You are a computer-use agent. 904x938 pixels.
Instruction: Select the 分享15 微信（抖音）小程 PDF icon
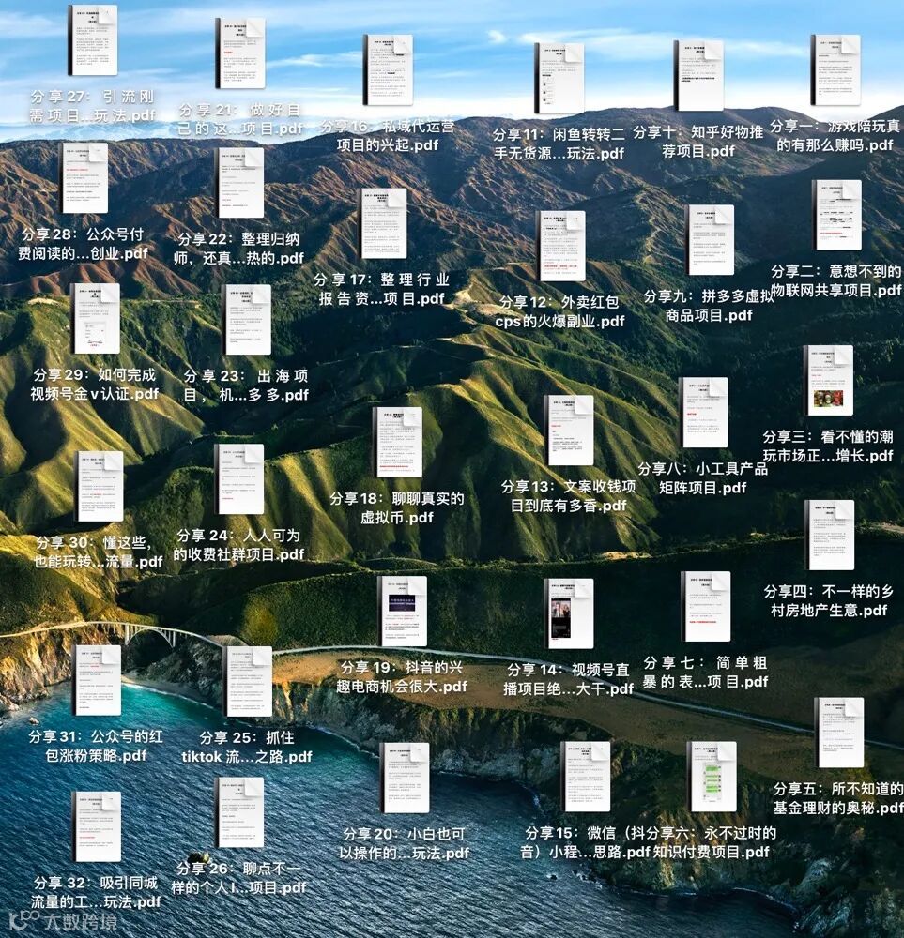pos(586,777)
